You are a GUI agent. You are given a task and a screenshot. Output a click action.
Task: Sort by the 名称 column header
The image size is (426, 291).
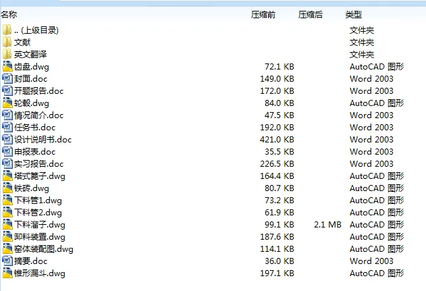(x=9, y=14)
